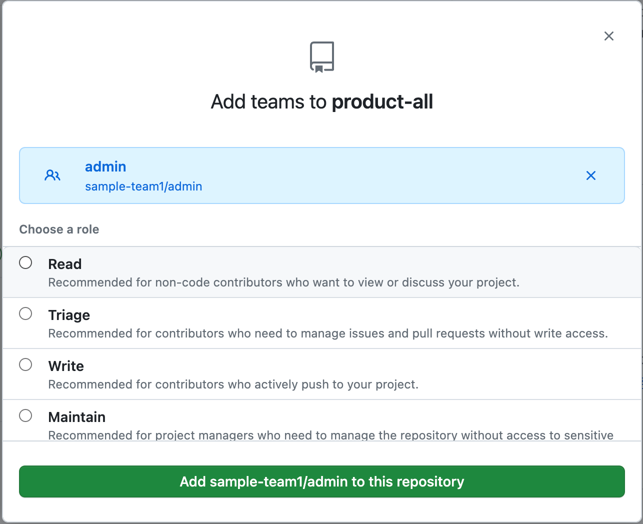Click the repository book icon above the dialog title
The width and height of the screenshot is (643, 524).
(322, 56)
